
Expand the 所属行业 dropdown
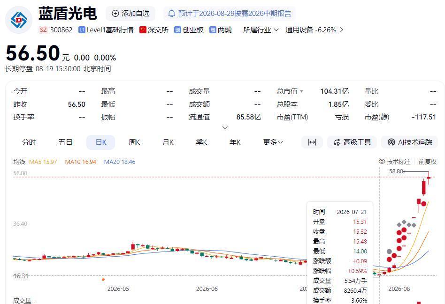pyautogui.click(x=261, y=30)
